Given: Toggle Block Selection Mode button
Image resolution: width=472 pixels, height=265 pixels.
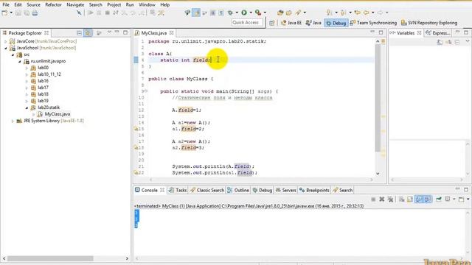Looking at the screenshot, I should pyautogui.click(x=213, y=13).
